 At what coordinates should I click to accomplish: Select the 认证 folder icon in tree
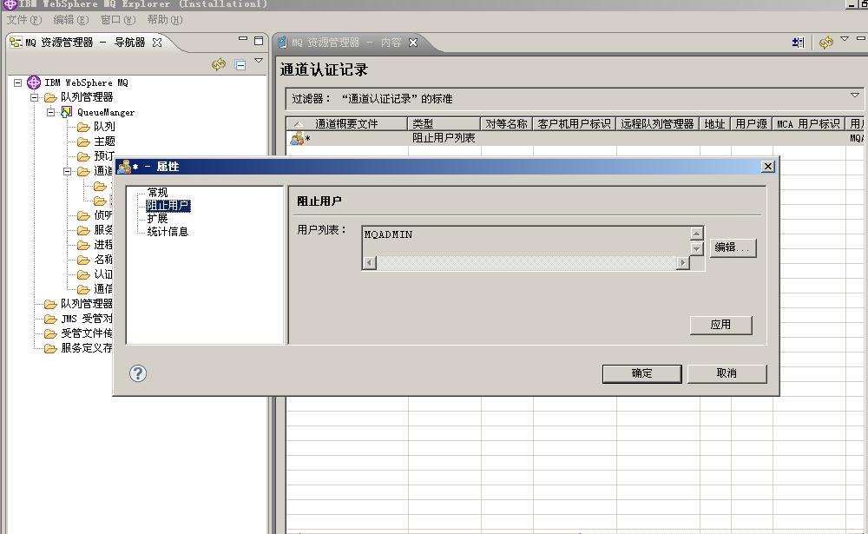tap(83, 274)
